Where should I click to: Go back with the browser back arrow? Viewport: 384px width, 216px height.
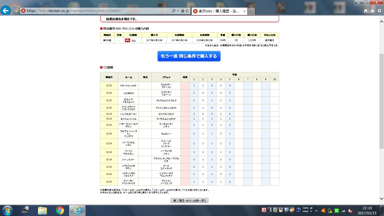[6, 11]
